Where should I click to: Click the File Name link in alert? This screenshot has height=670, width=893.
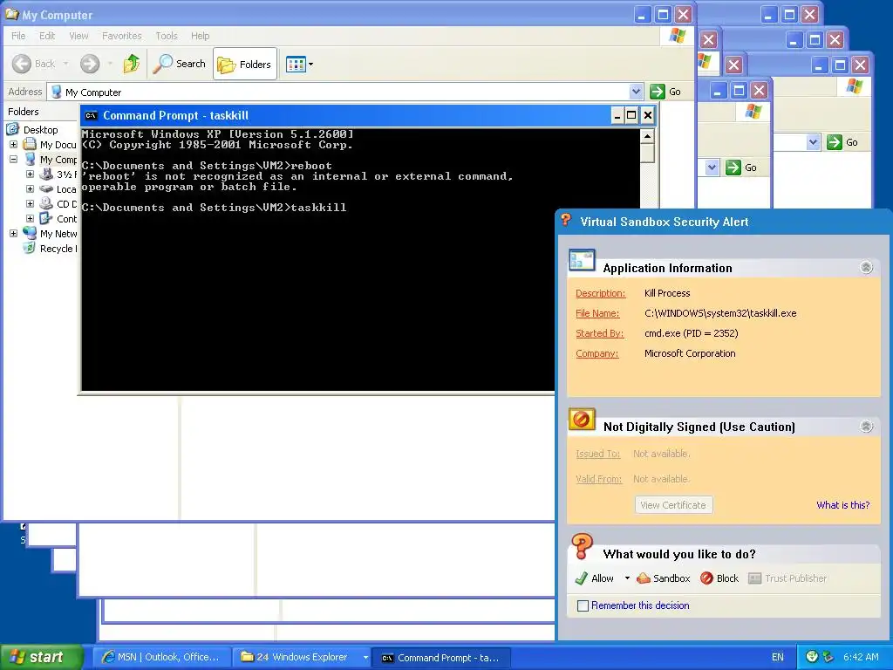pos(596,313)
